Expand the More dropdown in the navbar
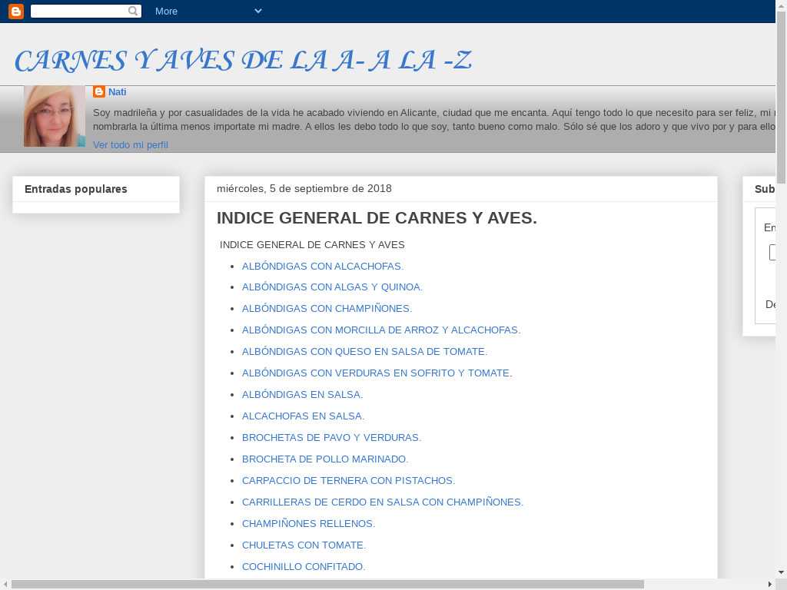 pos(208,11)
